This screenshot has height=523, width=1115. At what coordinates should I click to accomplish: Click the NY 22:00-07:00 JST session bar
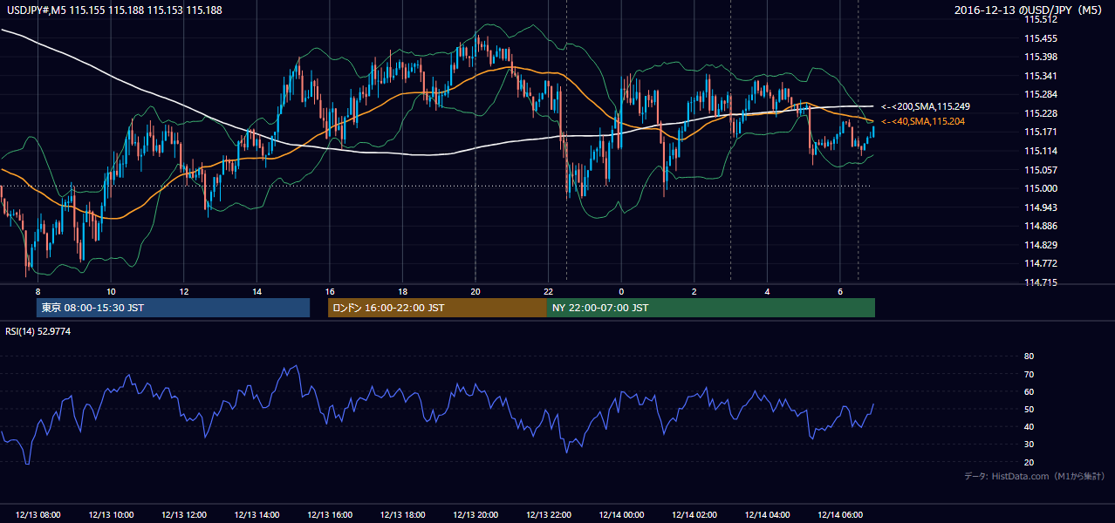click(711, 308)
